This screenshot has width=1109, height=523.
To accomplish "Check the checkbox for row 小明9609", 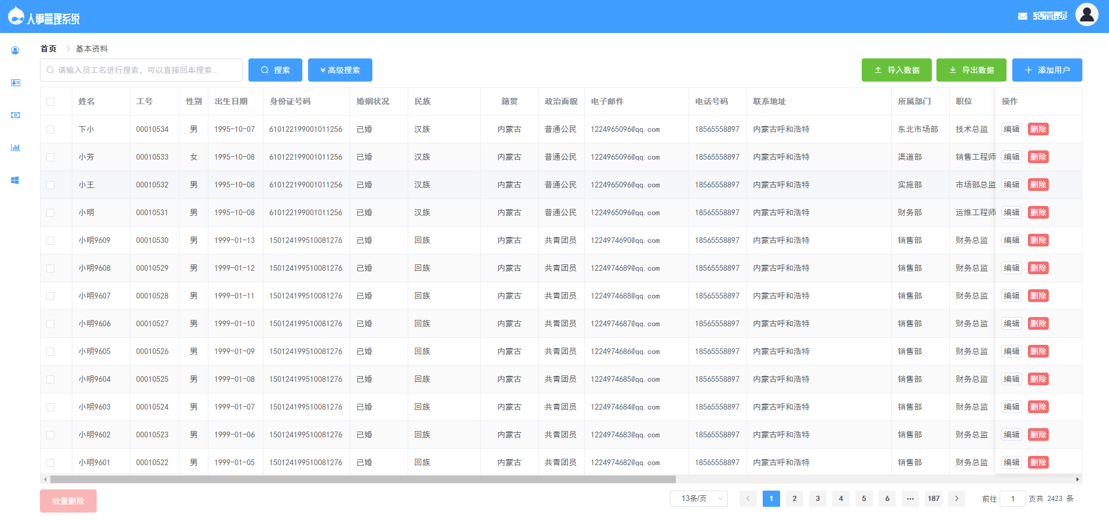I will click(50, 240).
